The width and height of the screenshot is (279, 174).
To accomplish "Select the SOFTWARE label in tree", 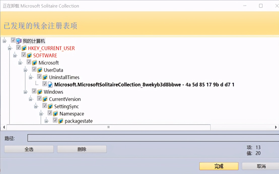I will pyautogui.click(x=45, y=56).
